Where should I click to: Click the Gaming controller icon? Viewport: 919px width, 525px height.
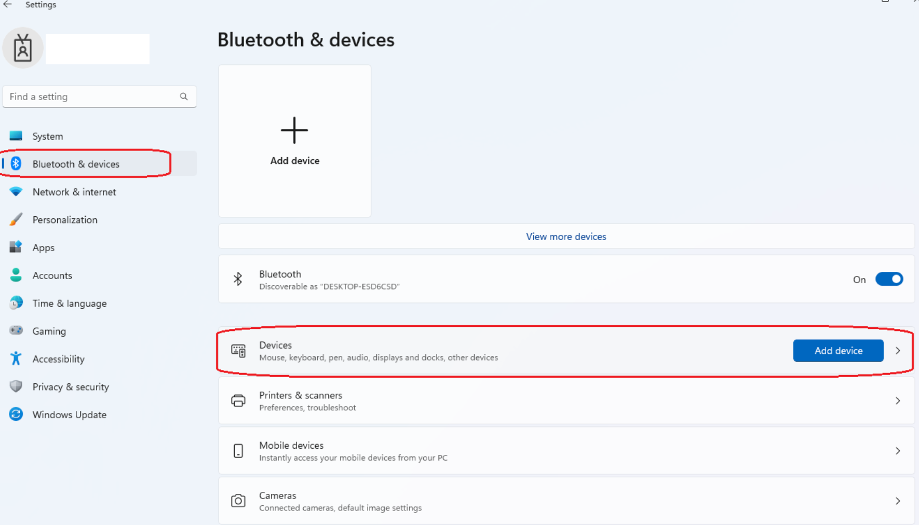(16, 330)
